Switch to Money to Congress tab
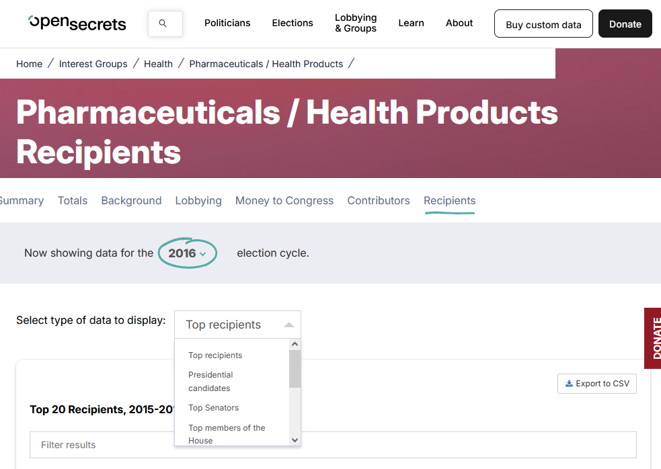Viewport: 661px width, 469px height. [x=284, y=201]
